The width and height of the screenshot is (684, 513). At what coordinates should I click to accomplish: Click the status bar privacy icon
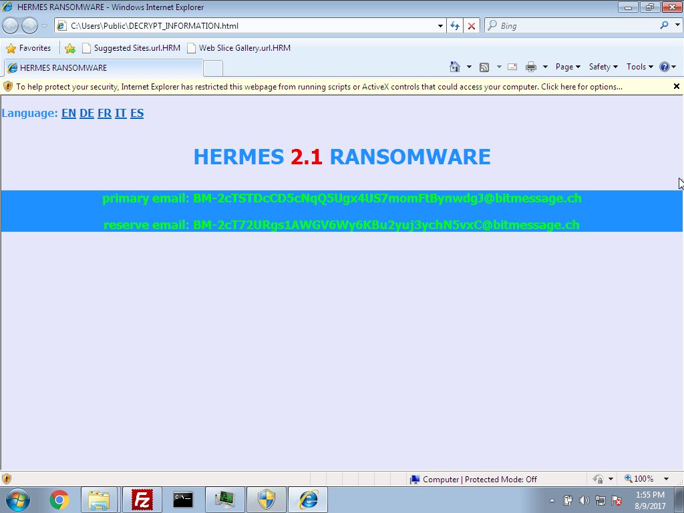tap(598, 479)
